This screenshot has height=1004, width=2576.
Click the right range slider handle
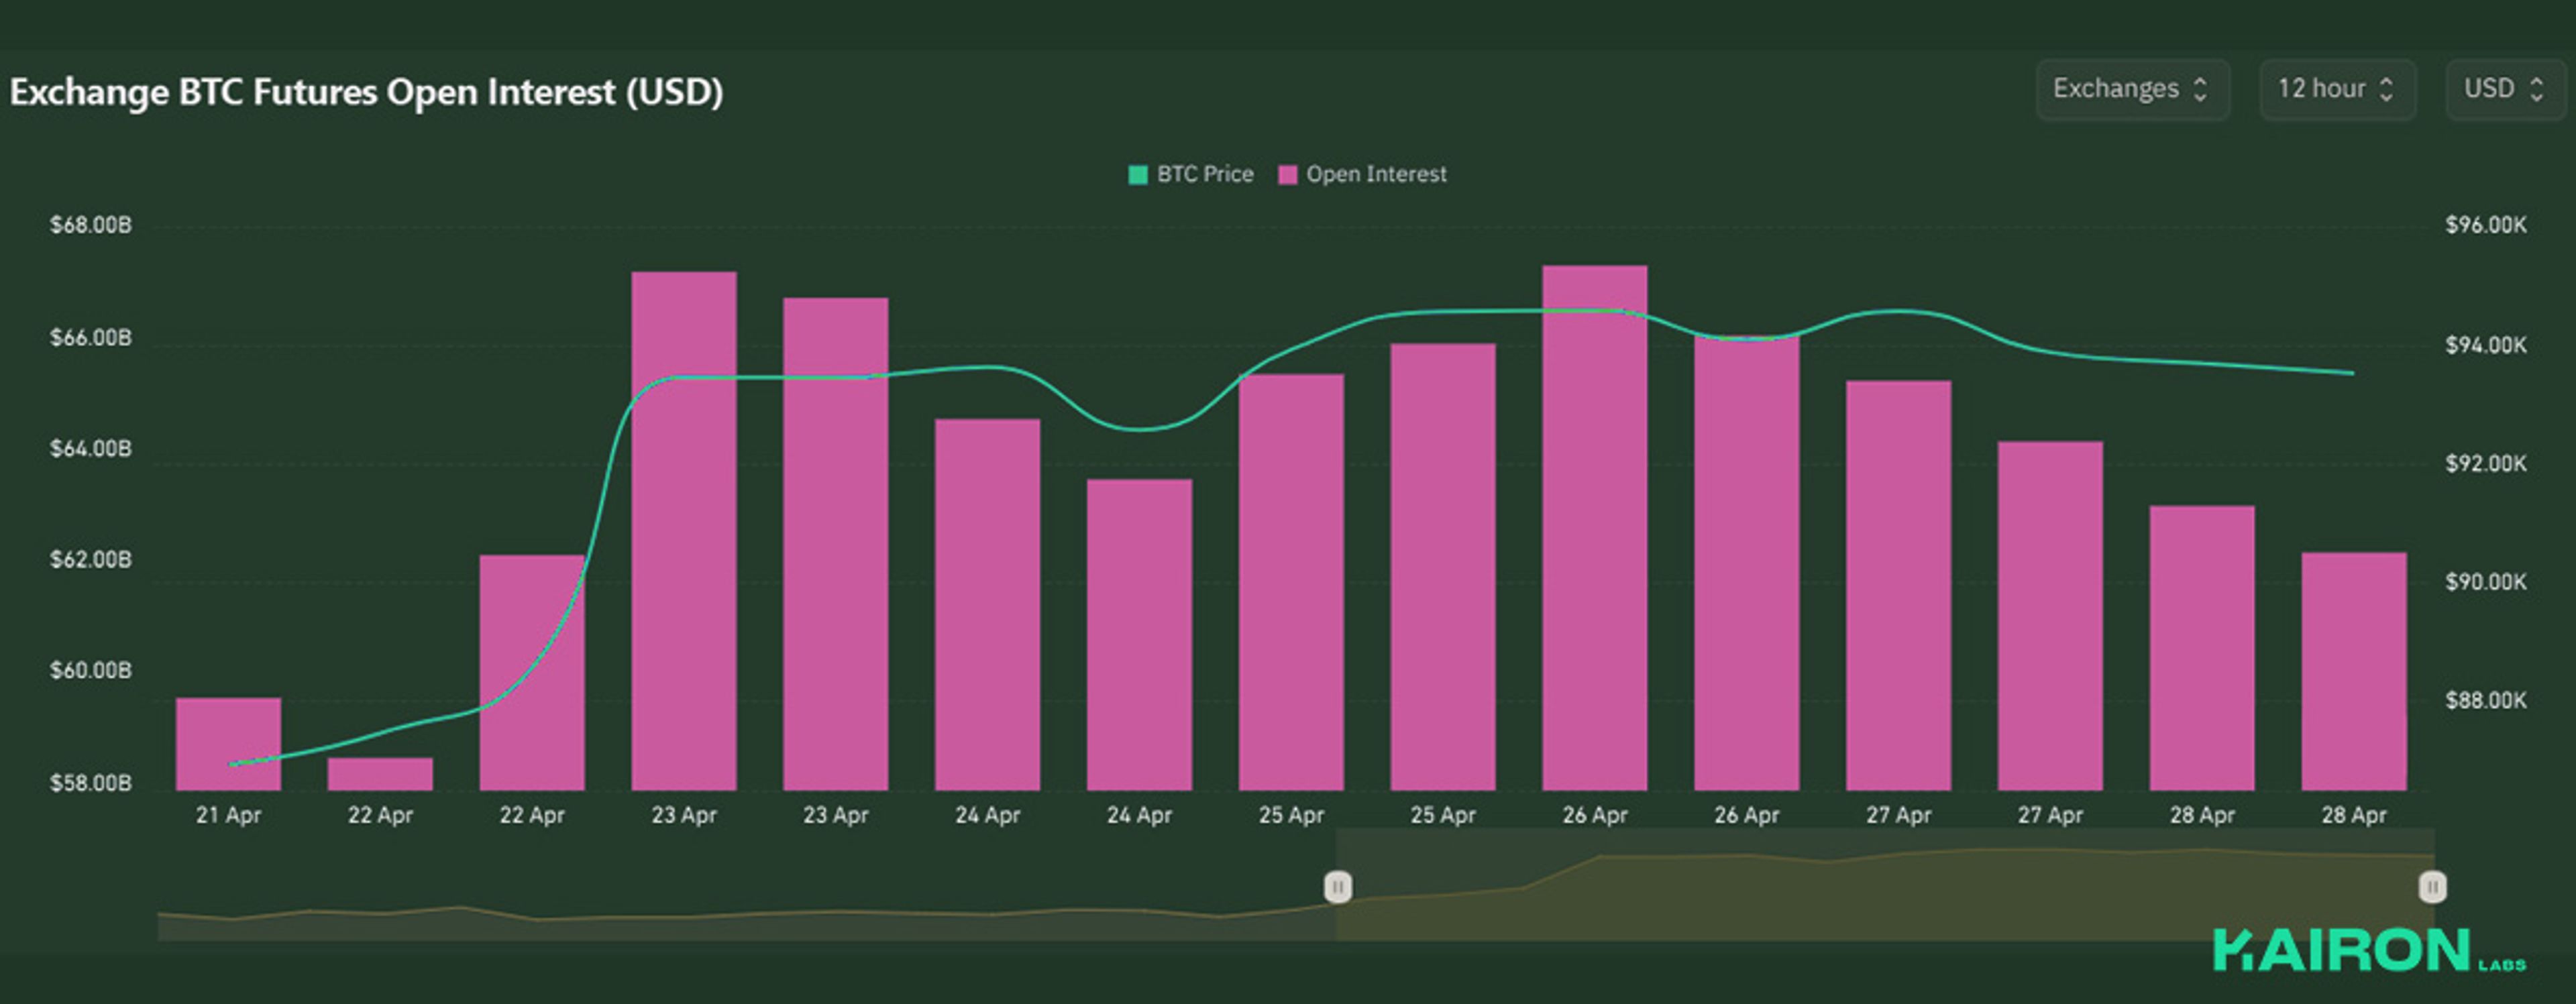(2432, 887)
